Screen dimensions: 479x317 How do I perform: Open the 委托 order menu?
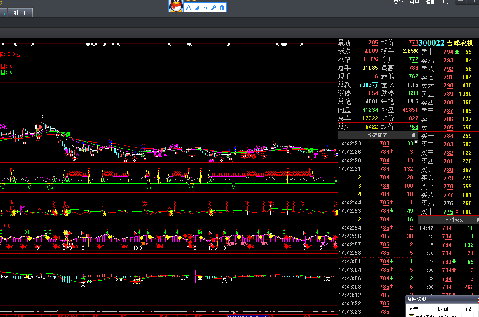[x=398, y=2]
